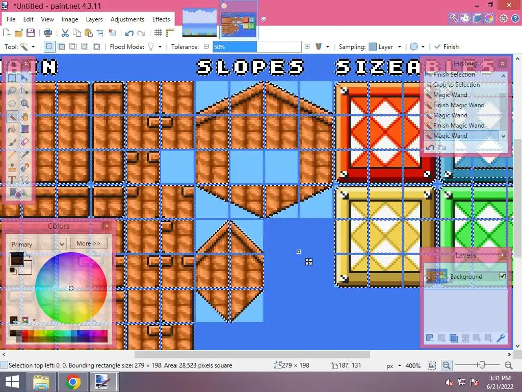Select the Paint Bucket tool
The width and height of the screenshot is (522, 392).
coord(12,129)
